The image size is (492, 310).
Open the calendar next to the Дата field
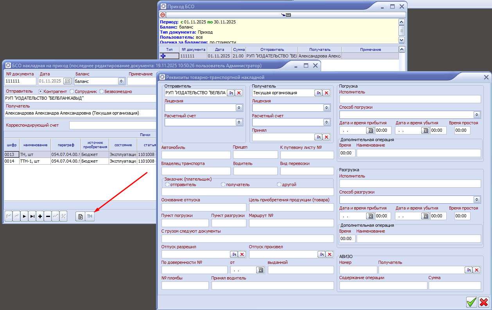coord(67,81)
